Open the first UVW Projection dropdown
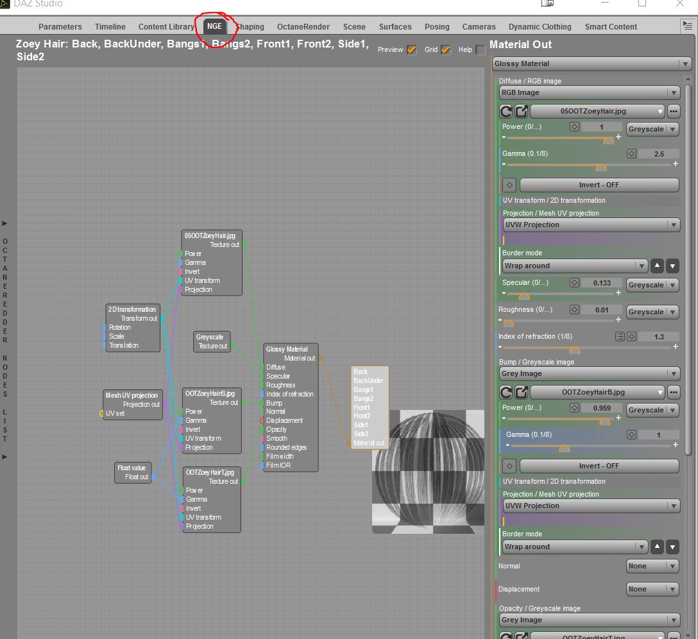Image resolution: width=698 pixels, height=639 pixels. [591, 225]
